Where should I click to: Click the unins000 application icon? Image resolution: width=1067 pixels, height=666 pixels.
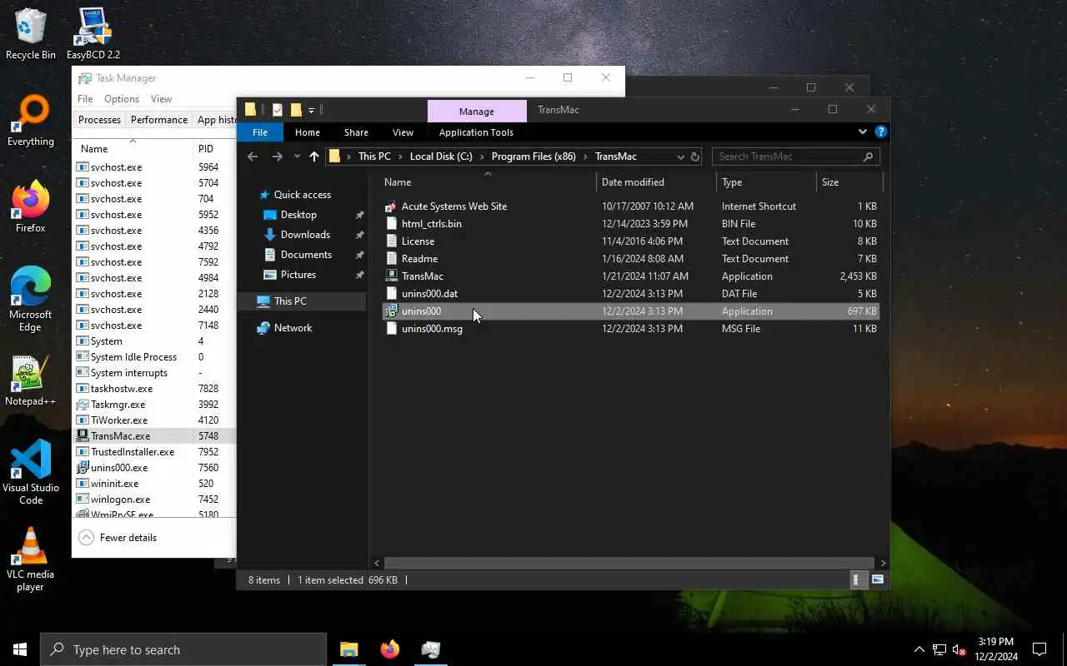[392, 311]
